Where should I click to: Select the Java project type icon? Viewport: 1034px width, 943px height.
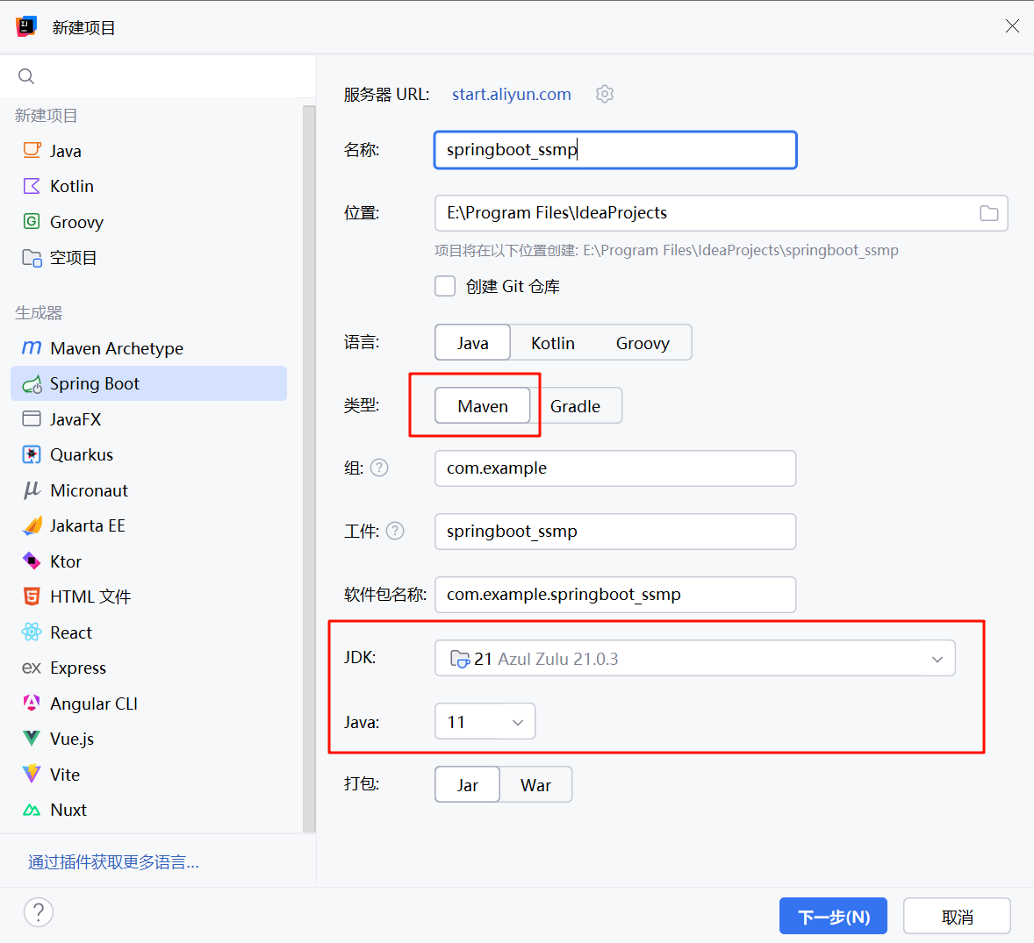[32, 150]
